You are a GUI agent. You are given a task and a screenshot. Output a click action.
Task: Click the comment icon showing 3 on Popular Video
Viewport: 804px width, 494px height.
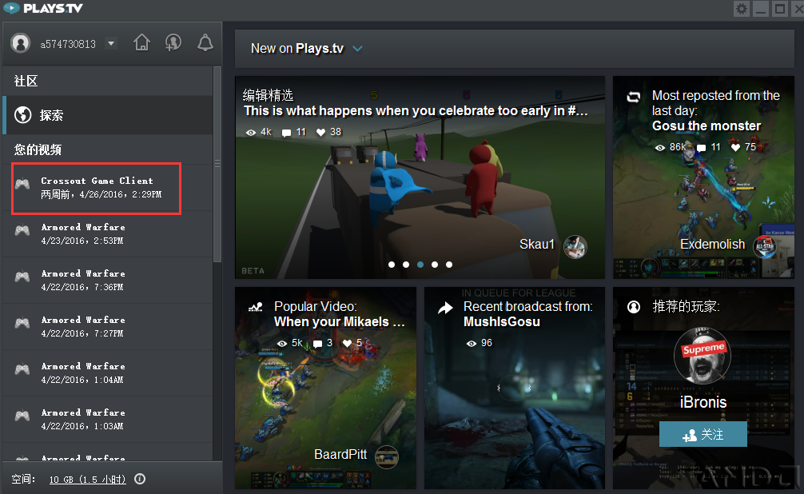[318, 344]
